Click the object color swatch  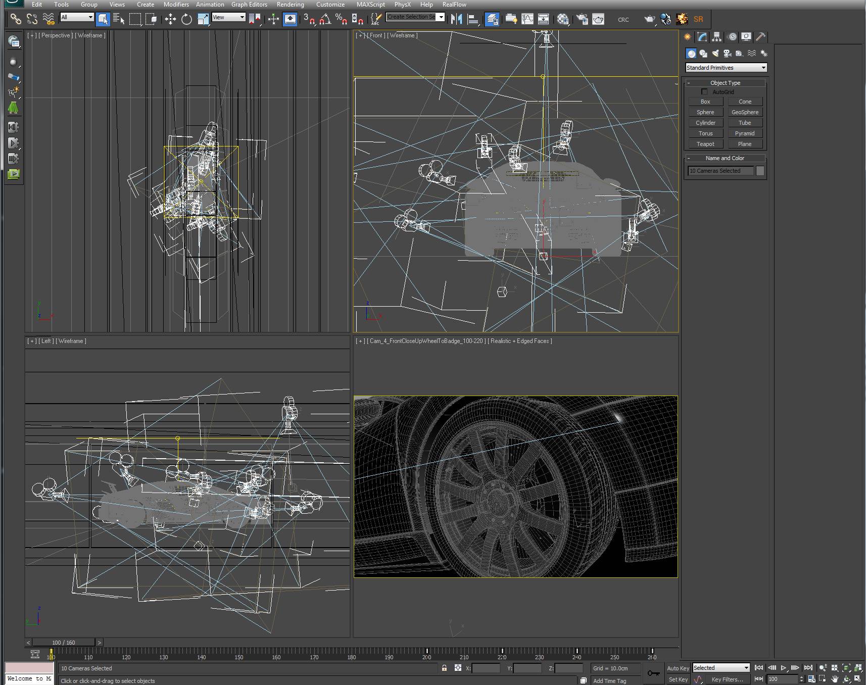coord(760,171)
